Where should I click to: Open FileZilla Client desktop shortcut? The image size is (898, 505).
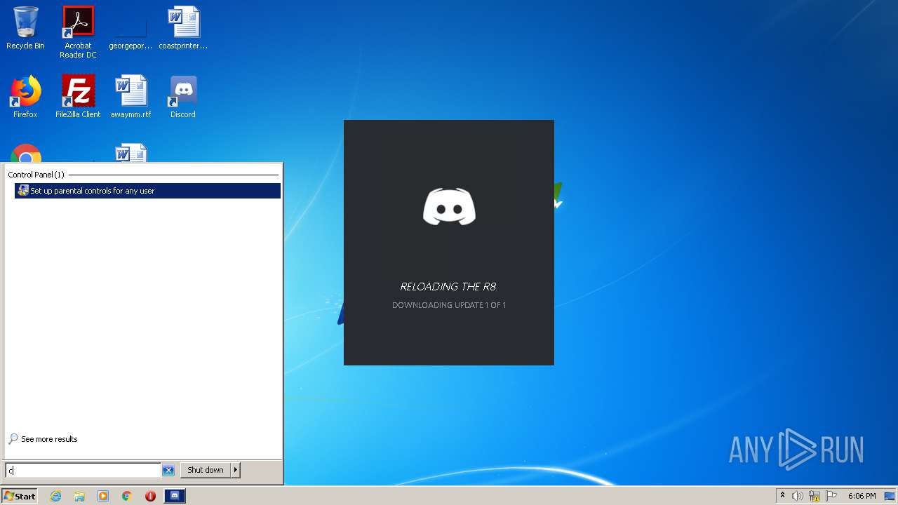coord(78,97)
